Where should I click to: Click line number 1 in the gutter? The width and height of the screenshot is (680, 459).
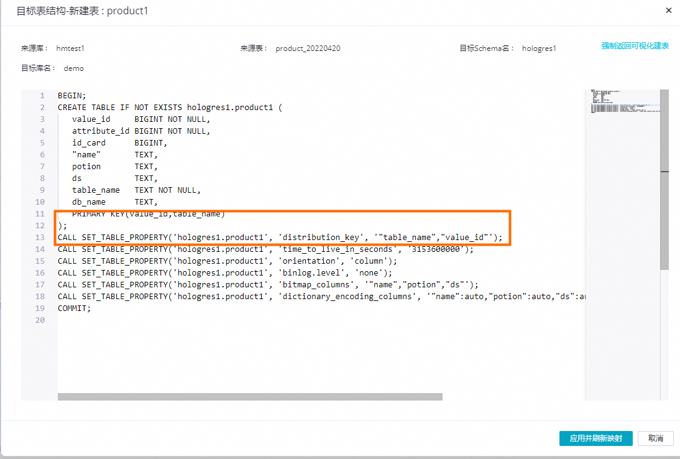coord(42,95)
